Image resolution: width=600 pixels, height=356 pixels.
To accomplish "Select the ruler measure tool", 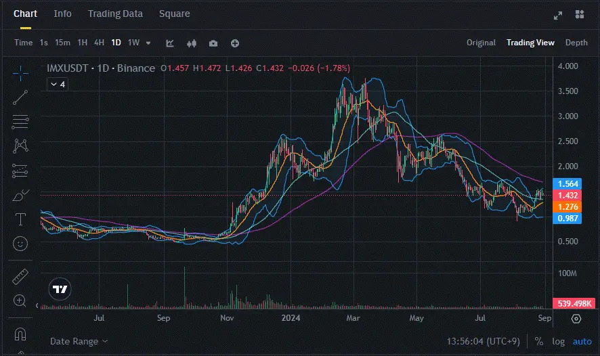I will point(20,277).
